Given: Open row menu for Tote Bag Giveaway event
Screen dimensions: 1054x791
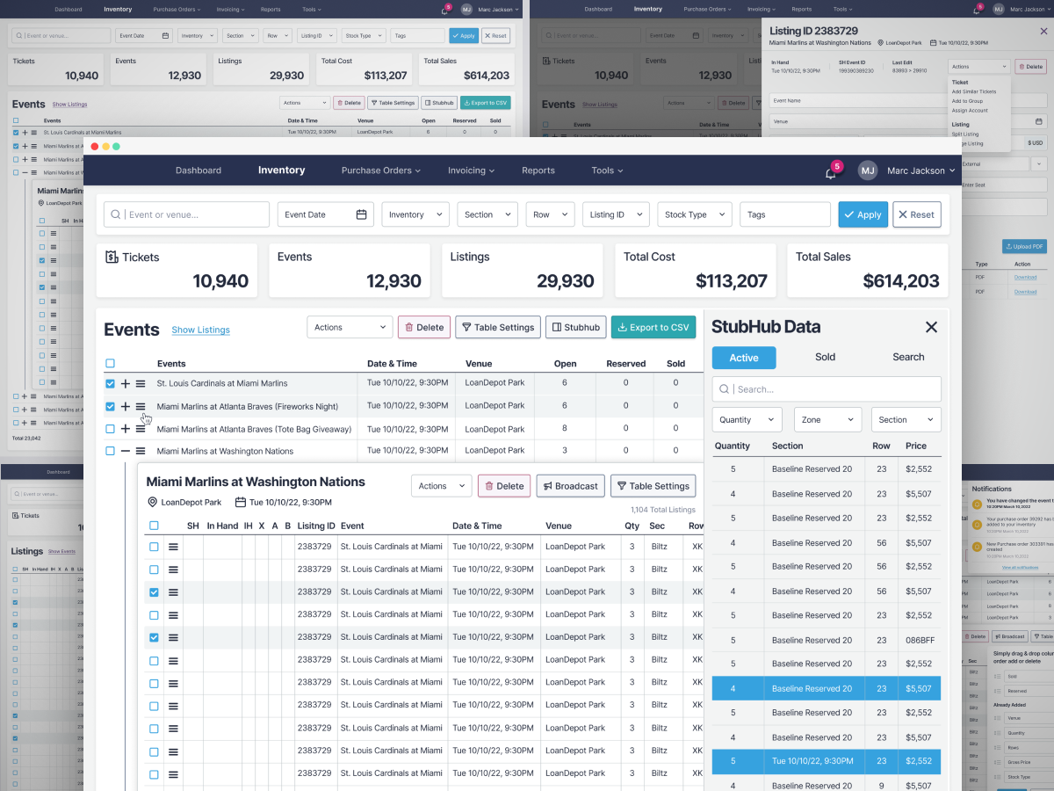Looking at the screenshot, I should click(x=141, y=429).
